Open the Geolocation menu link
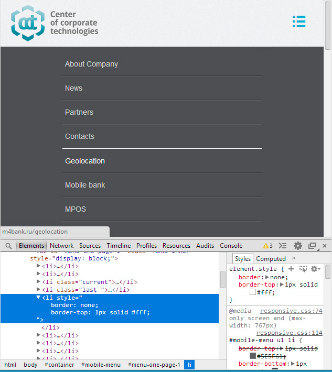Viewport: 332px width, 372px height. pyautogui.click(x=85, y=161)
